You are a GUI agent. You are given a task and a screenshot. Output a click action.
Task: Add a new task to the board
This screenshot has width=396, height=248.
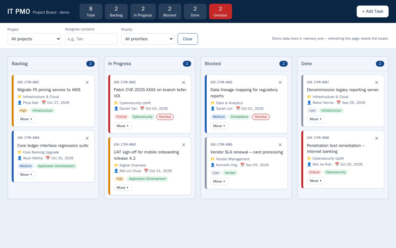(x=372, y=11)
